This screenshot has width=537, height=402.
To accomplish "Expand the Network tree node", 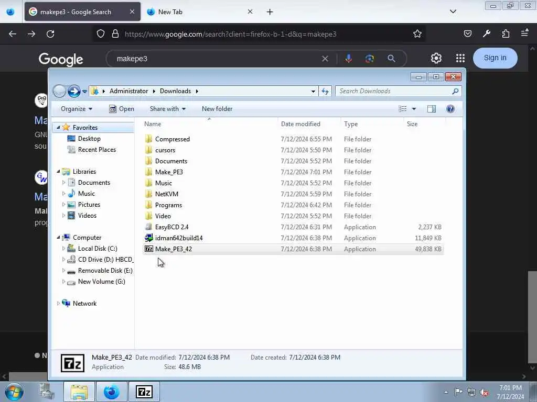I will [58, 303].
